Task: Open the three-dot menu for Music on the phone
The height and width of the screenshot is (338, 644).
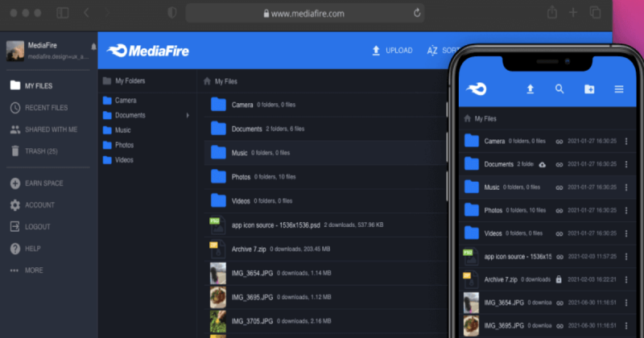Action: (626, 188)
